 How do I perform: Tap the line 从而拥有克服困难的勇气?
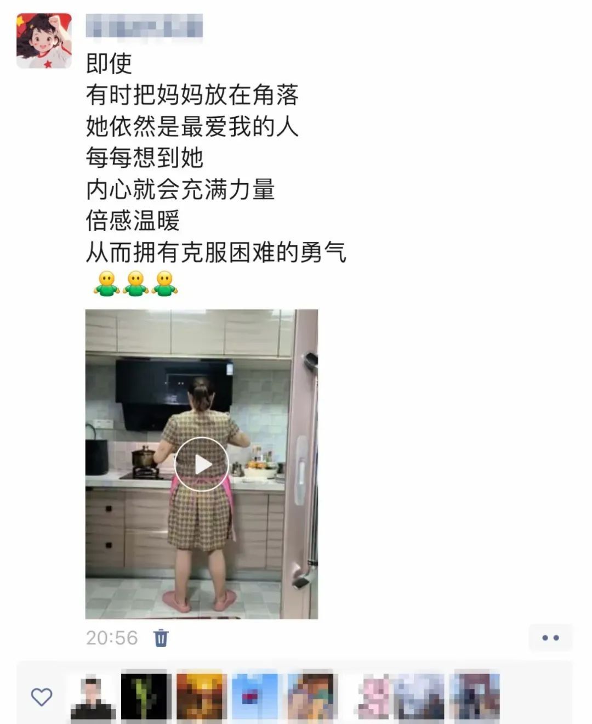click(x=216, y=252)
